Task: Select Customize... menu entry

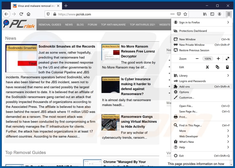Action: pos(202,97)
